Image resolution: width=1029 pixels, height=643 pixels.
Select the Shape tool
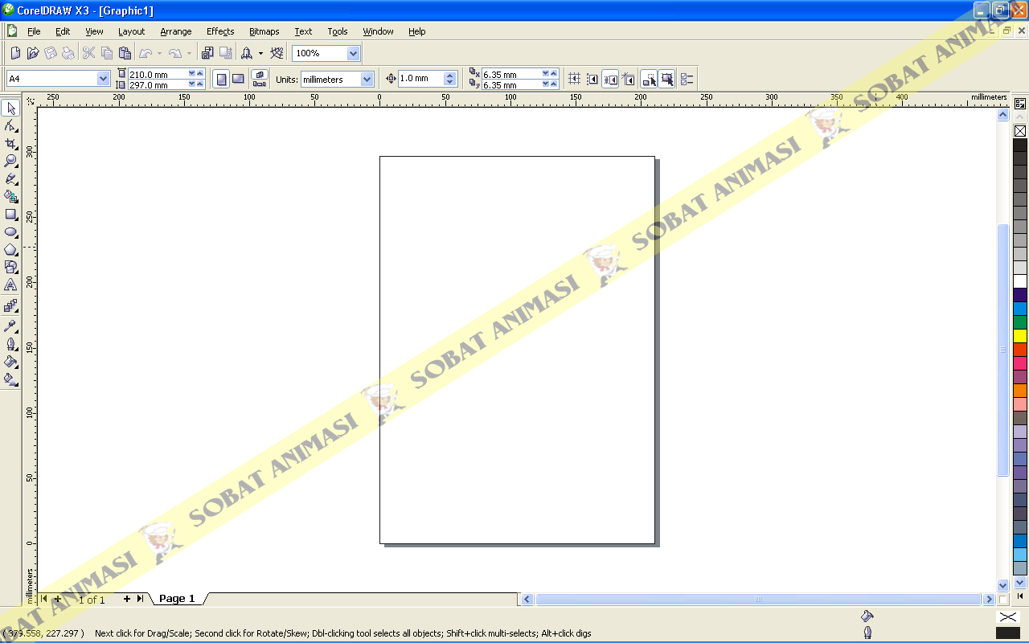click(x=11, y=125)
